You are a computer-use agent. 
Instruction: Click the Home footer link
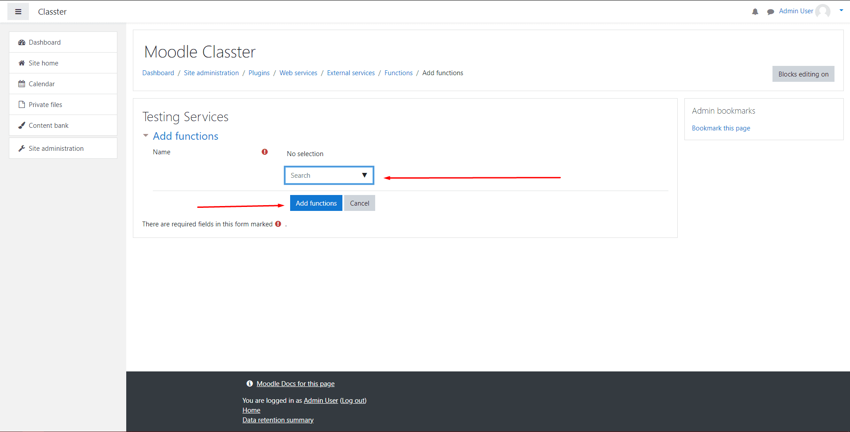251,410
